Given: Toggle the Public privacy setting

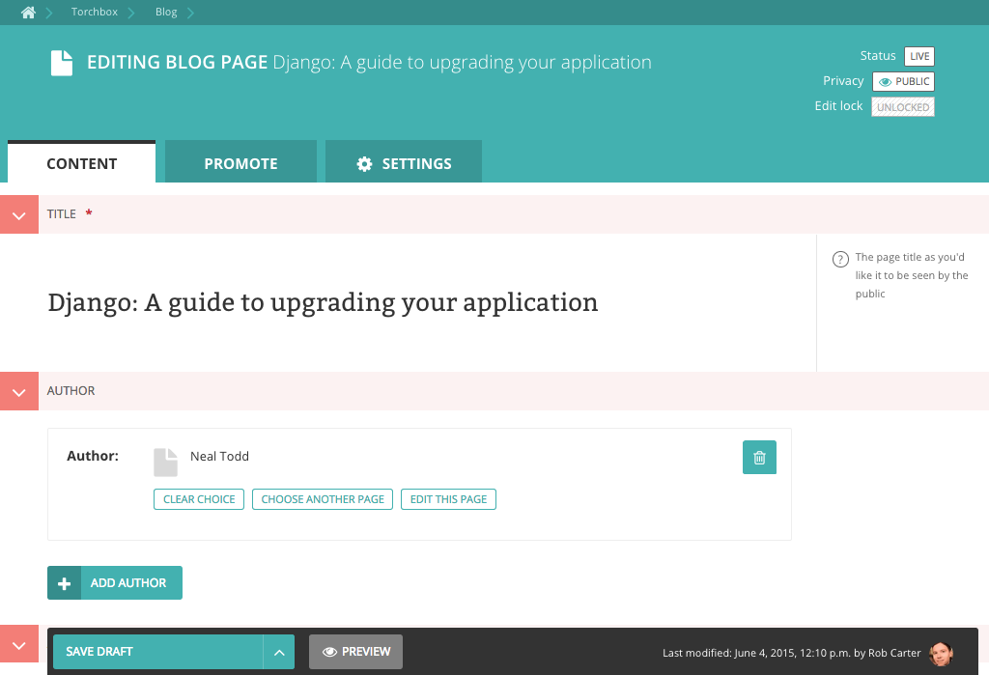Looking at the screenshot, I should (x=903, y=82).
